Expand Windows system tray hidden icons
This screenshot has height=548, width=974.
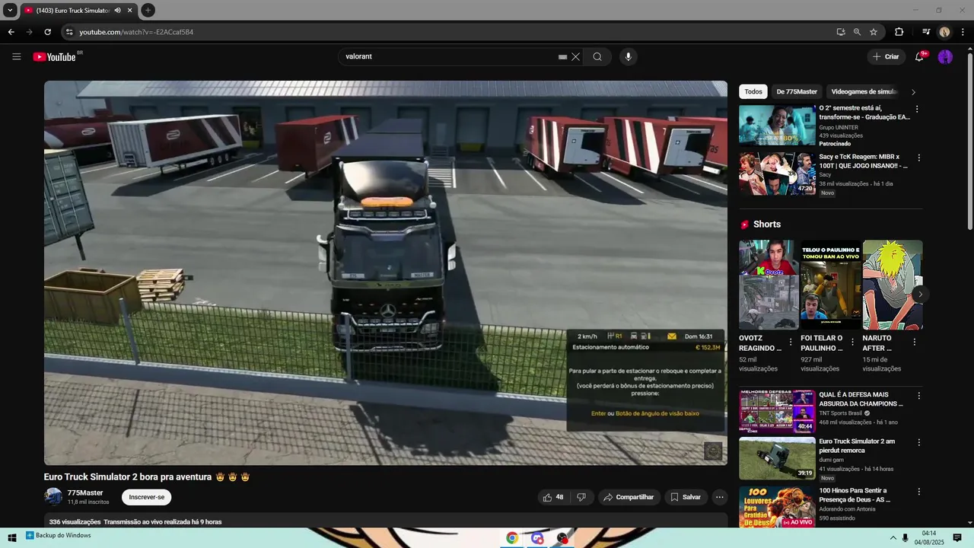click(x=893, y=537)
